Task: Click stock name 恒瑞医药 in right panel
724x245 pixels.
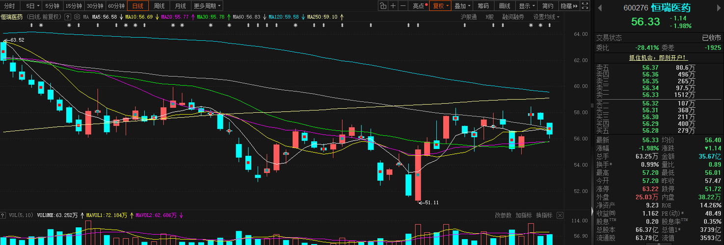Action: pos(670,8)
